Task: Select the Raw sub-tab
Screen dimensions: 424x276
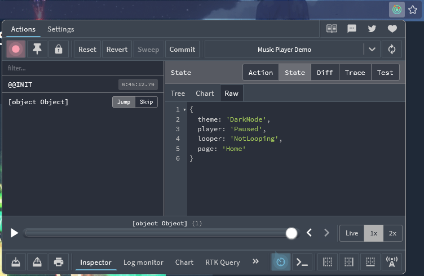Action: point(232,94)
